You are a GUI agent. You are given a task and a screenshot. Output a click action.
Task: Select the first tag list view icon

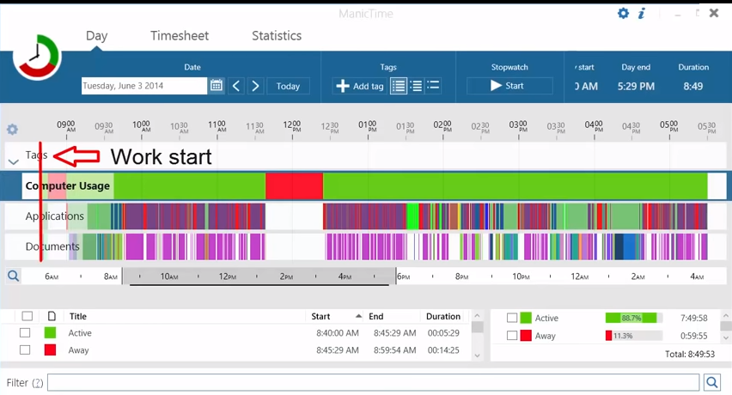coord(398,86)
